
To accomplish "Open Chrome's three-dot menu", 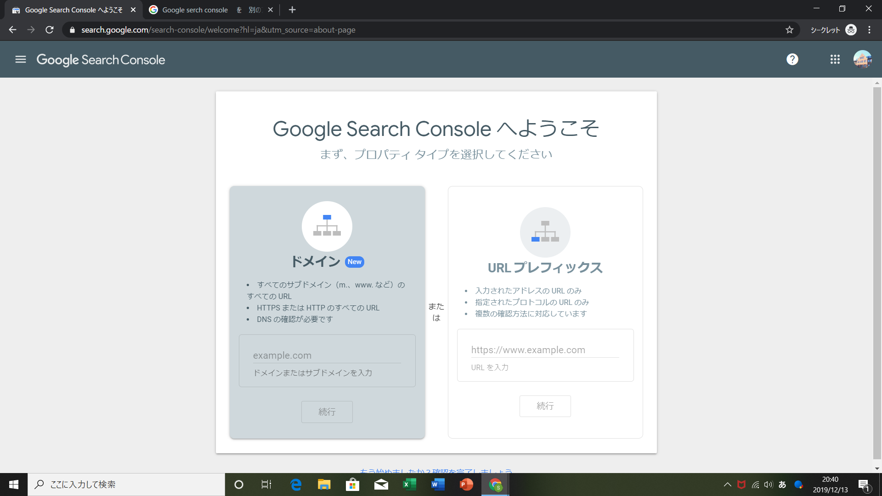I will (x=869, y=30).
